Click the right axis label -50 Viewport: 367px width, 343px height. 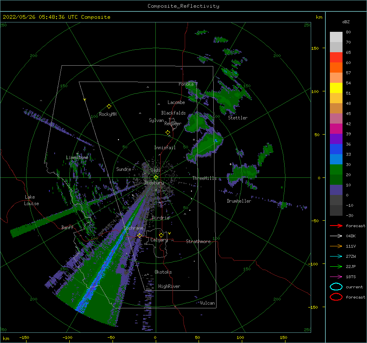click(314, 221)
